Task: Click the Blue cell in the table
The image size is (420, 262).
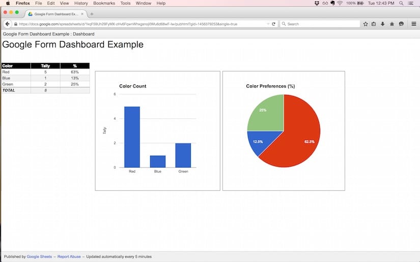Action: point(16,78)
